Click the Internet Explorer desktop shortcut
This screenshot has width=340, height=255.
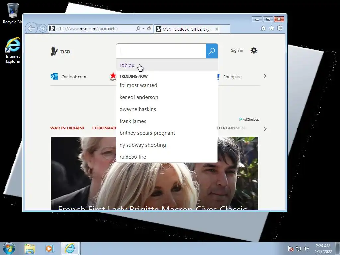(13, 50)
